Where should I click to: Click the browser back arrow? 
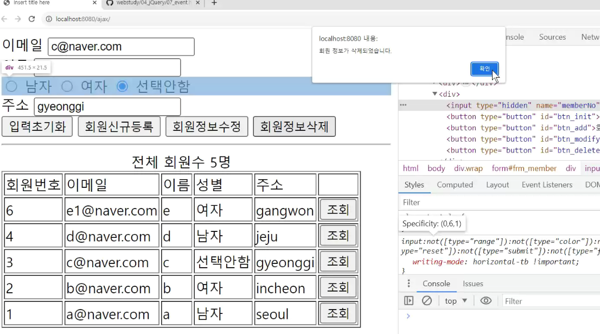4,19
